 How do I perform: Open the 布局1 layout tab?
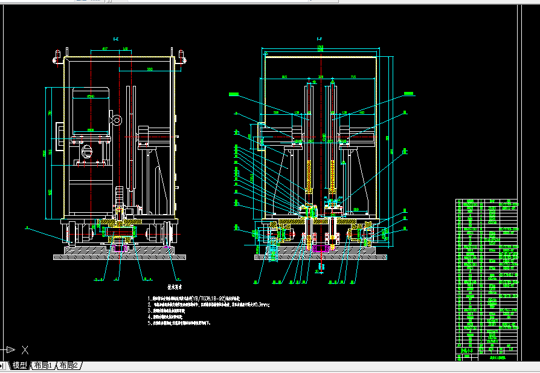click(43, 365)
